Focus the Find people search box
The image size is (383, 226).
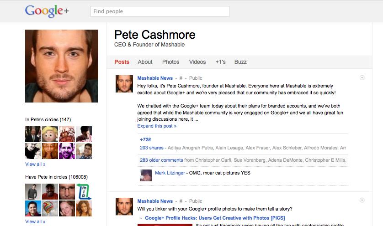(x=160, y=11)
